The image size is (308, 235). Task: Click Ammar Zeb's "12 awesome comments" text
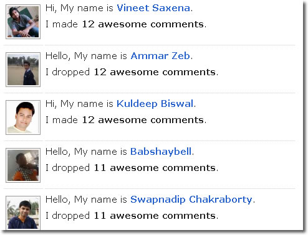click(x=155, y=72)
